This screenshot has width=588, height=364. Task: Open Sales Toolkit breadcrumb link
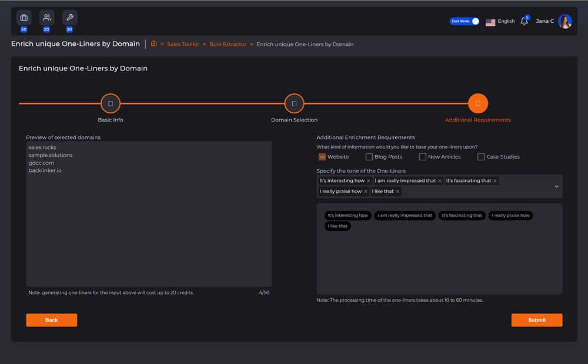tap(183, 45)
